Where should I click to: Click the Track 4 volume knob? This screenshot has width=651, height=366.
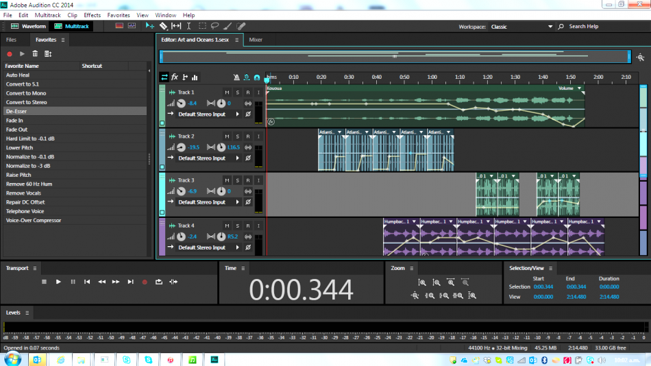click(x=181, y=236)
